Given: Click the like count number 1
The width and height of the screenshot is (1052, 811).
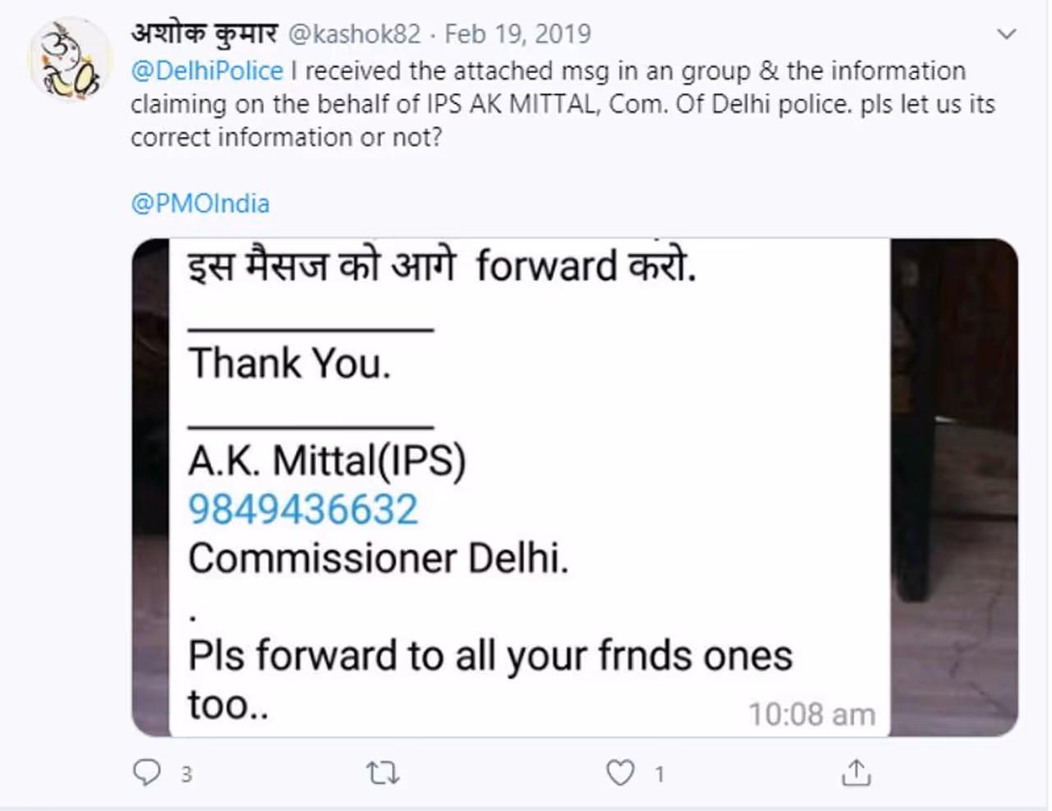Looking at the screenshot, I should [659, 774].
